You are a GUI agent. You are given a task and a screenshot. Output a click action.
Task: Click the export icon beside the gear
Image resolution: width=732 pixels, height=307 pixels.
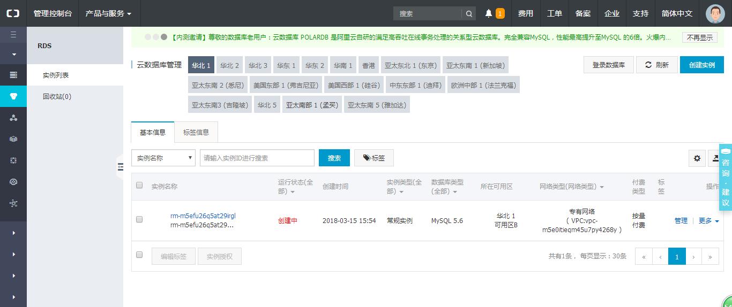point(715,158)
